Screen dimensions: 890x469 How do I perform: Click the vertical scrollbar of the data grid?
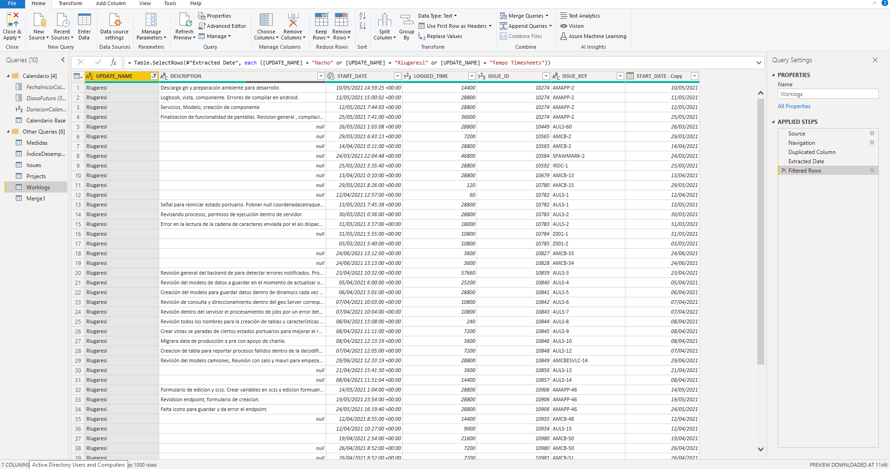pos(761,232)
